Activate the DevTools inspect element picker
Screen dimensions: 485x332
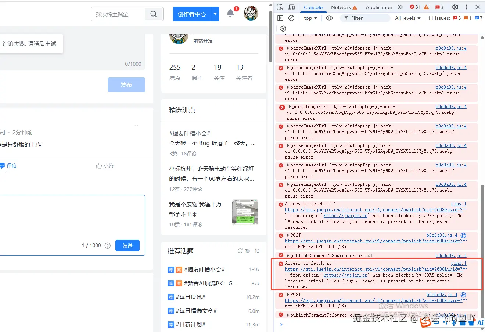(280, 7)
